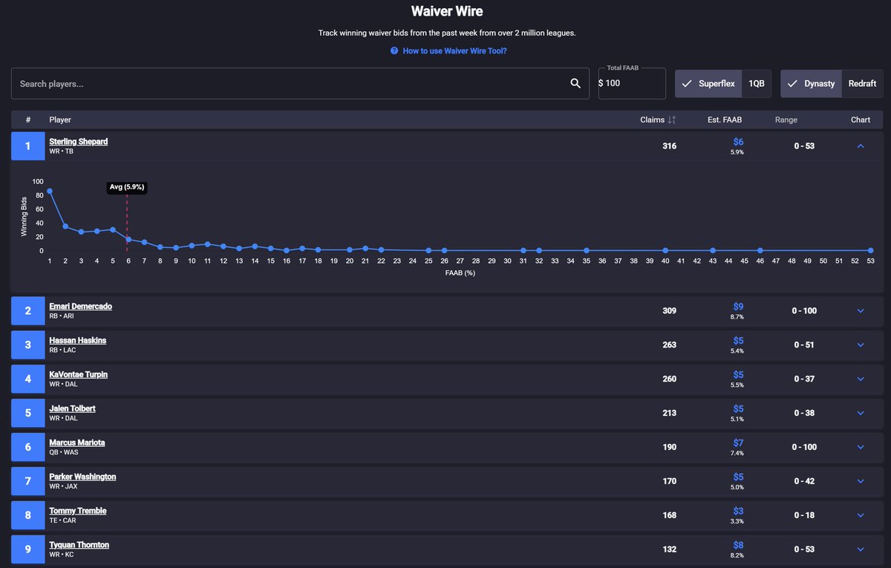The image size is (891, 568).
Task: Click the Avg (5.9%) chart marker label
Action: tap(126, 188)
